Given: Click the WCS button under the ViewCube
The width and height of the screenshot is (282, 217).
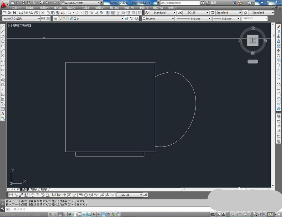Looking at the screenshot, I should [253, 61].
